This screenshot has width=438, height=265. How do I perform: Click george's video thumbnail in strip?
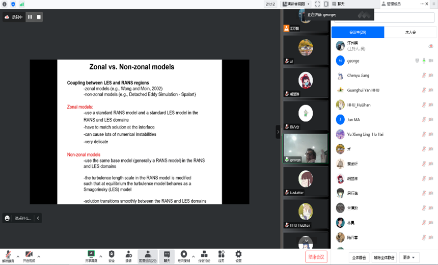pyautogui.click(x=306, y=148)
